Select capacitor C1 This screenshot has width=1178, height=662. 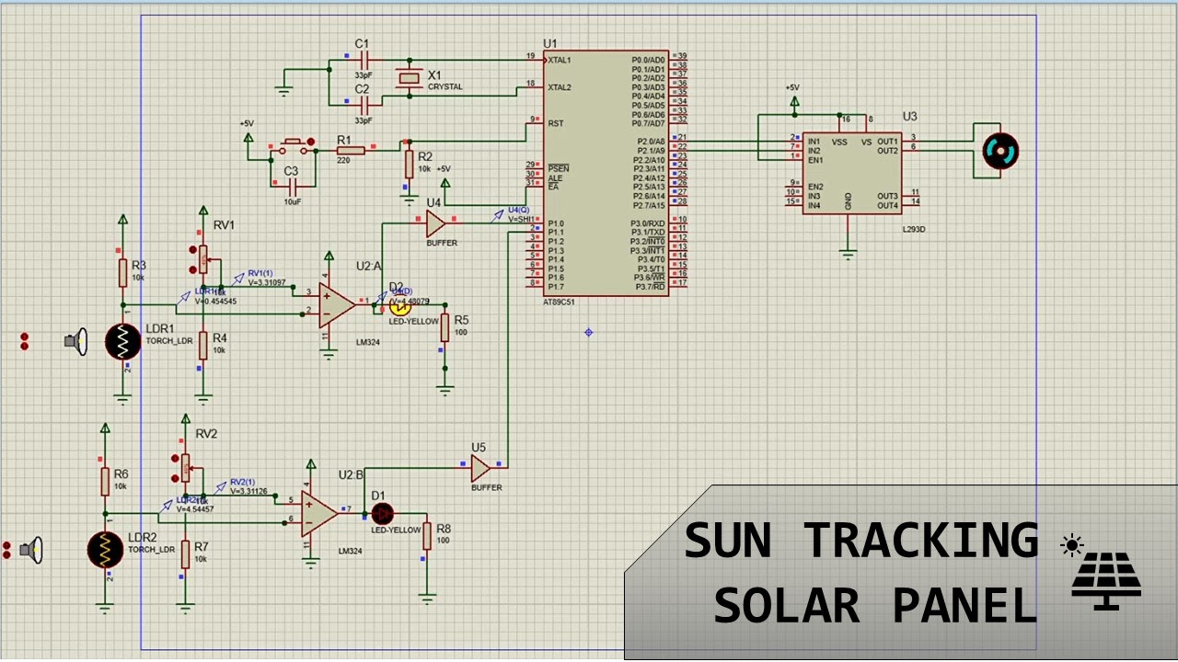point(364,60)
